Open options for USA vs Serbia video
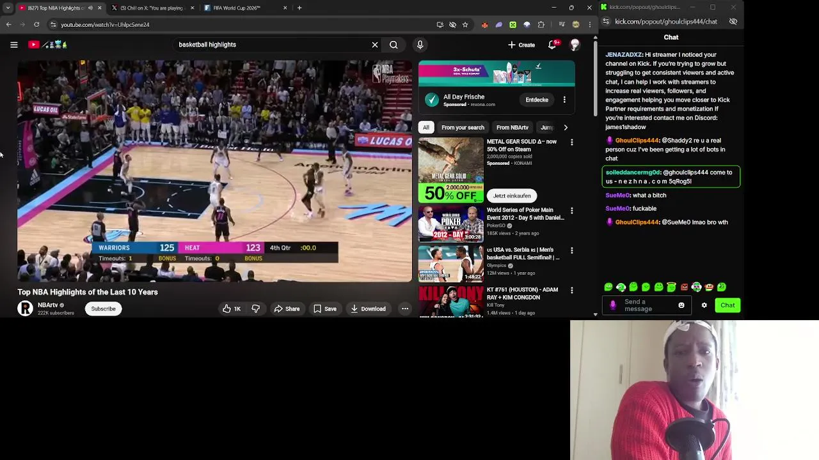Screen dimensions: 819x460 pos(571,250)
